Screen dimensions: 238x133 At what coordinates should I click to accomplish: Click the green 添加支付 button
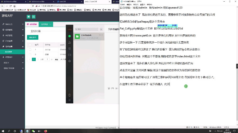pos(33,38)
